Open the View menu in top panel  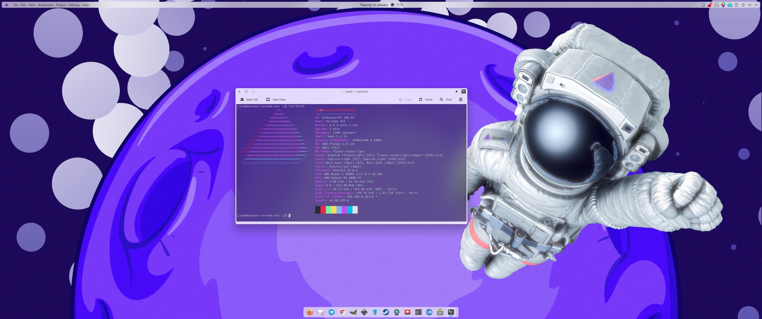click(x=32, y=5)
